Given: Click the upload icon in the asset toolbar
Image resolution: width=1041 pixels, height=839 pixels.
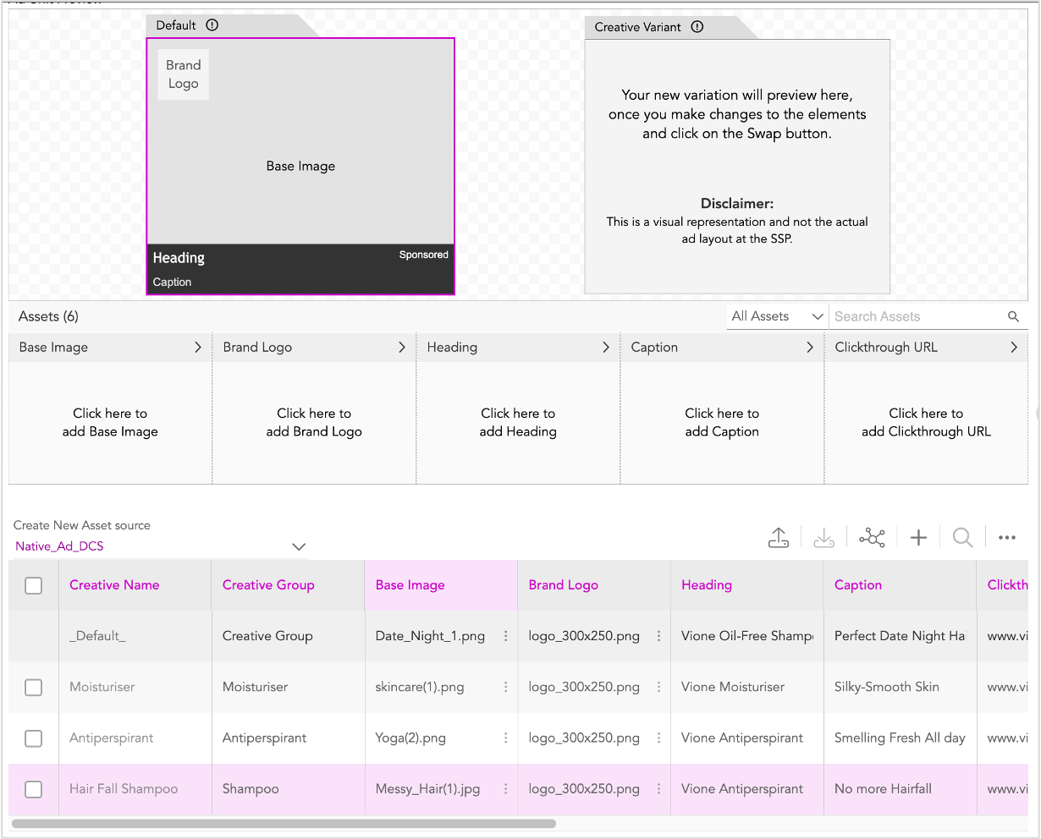Looking at the screenshot, I should 779,537.
